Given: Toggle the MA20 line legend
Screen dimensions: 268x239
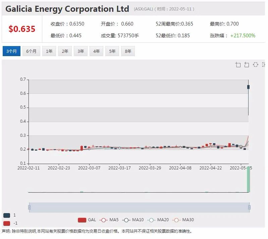Looking at the screenshot, I should [x=158, y=220].
